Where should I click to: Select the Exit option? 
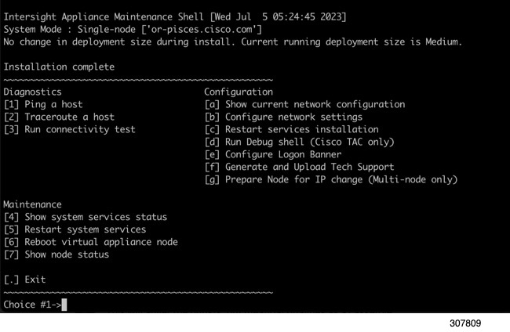click(25, 280)
